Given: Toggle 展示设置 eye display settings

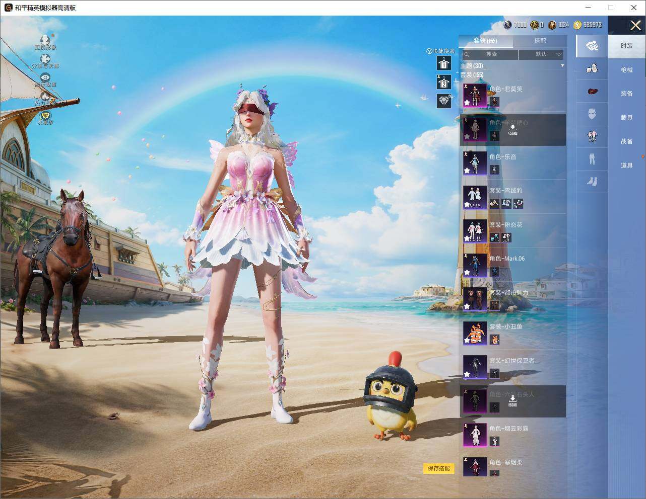Looking at the screenshot, I should pyautogui.click(x=45, y=77).
